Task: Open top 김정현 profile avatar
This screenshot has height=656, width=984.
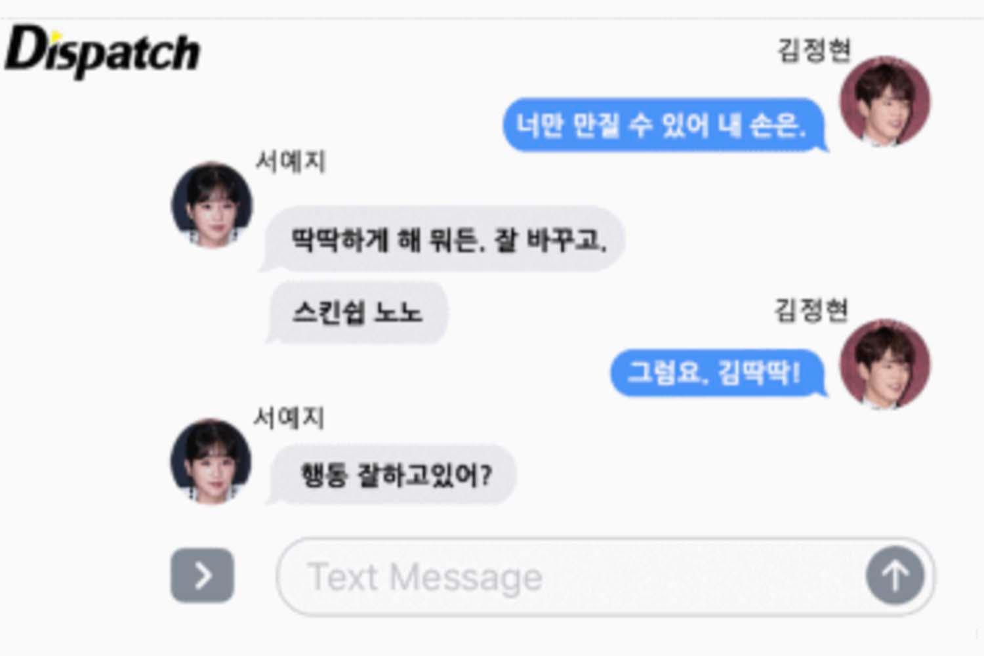Action: pyautogui.click(x=885, y=101)
